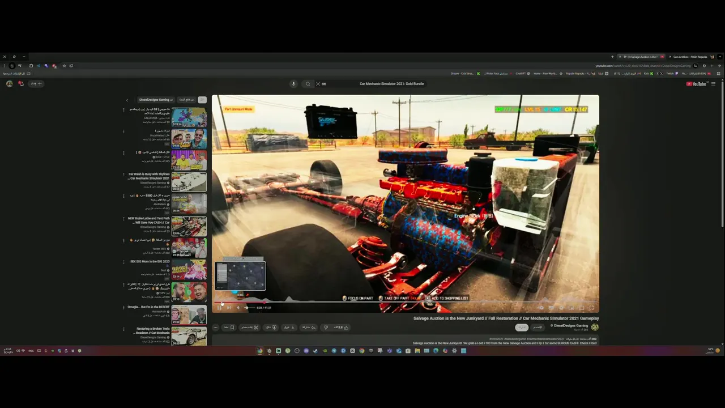
Task: Skip to the next video
Action: tap(229, 307)
